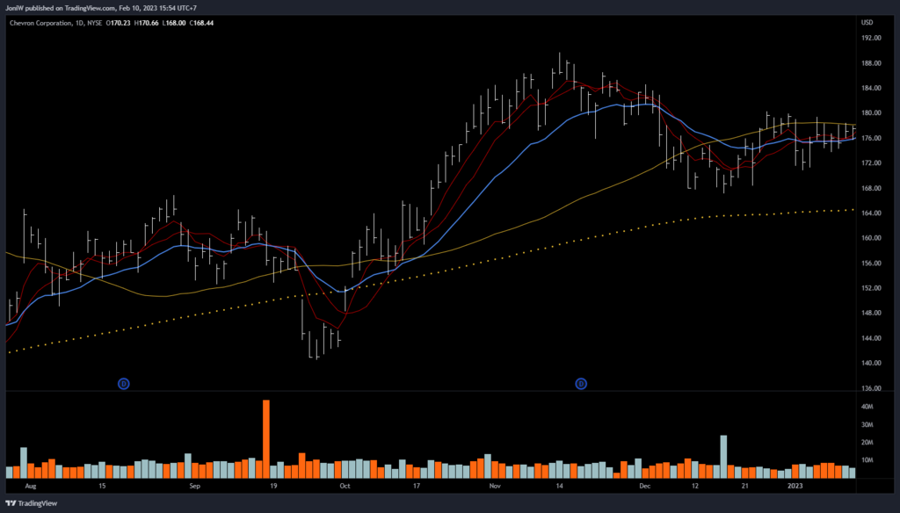
Task: Select the 2023 label on the time axis
Action: [x=795, y=485]
